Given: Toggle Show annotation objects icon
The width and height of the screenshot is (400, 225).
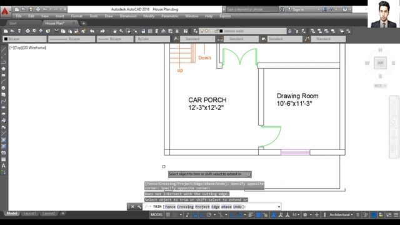Looking at the screenshot, I should (x=274, y=215).
